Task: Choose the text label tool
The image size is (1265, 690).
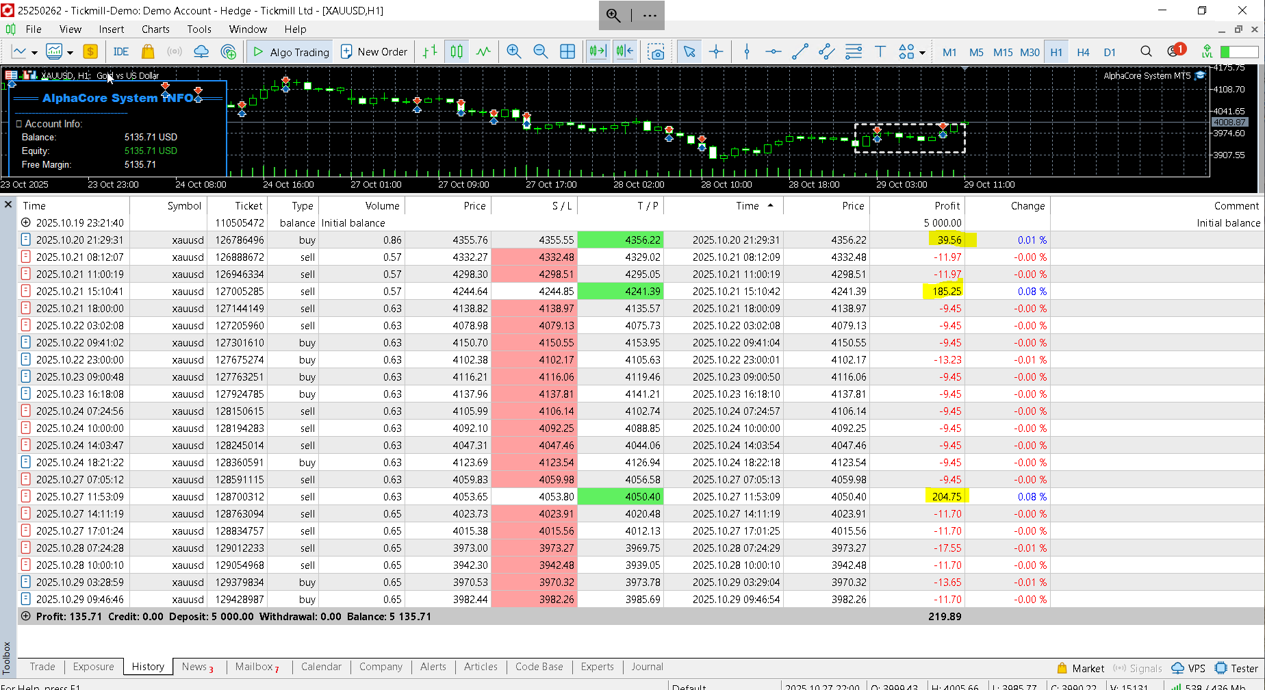Action: 880,52
